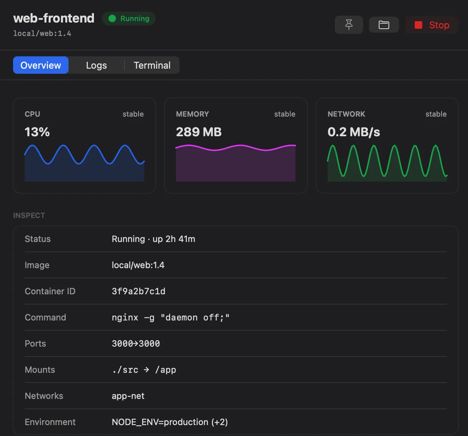Open the Network throughput chart
Viewport: 468px width, 436px height.
point(387,163)
